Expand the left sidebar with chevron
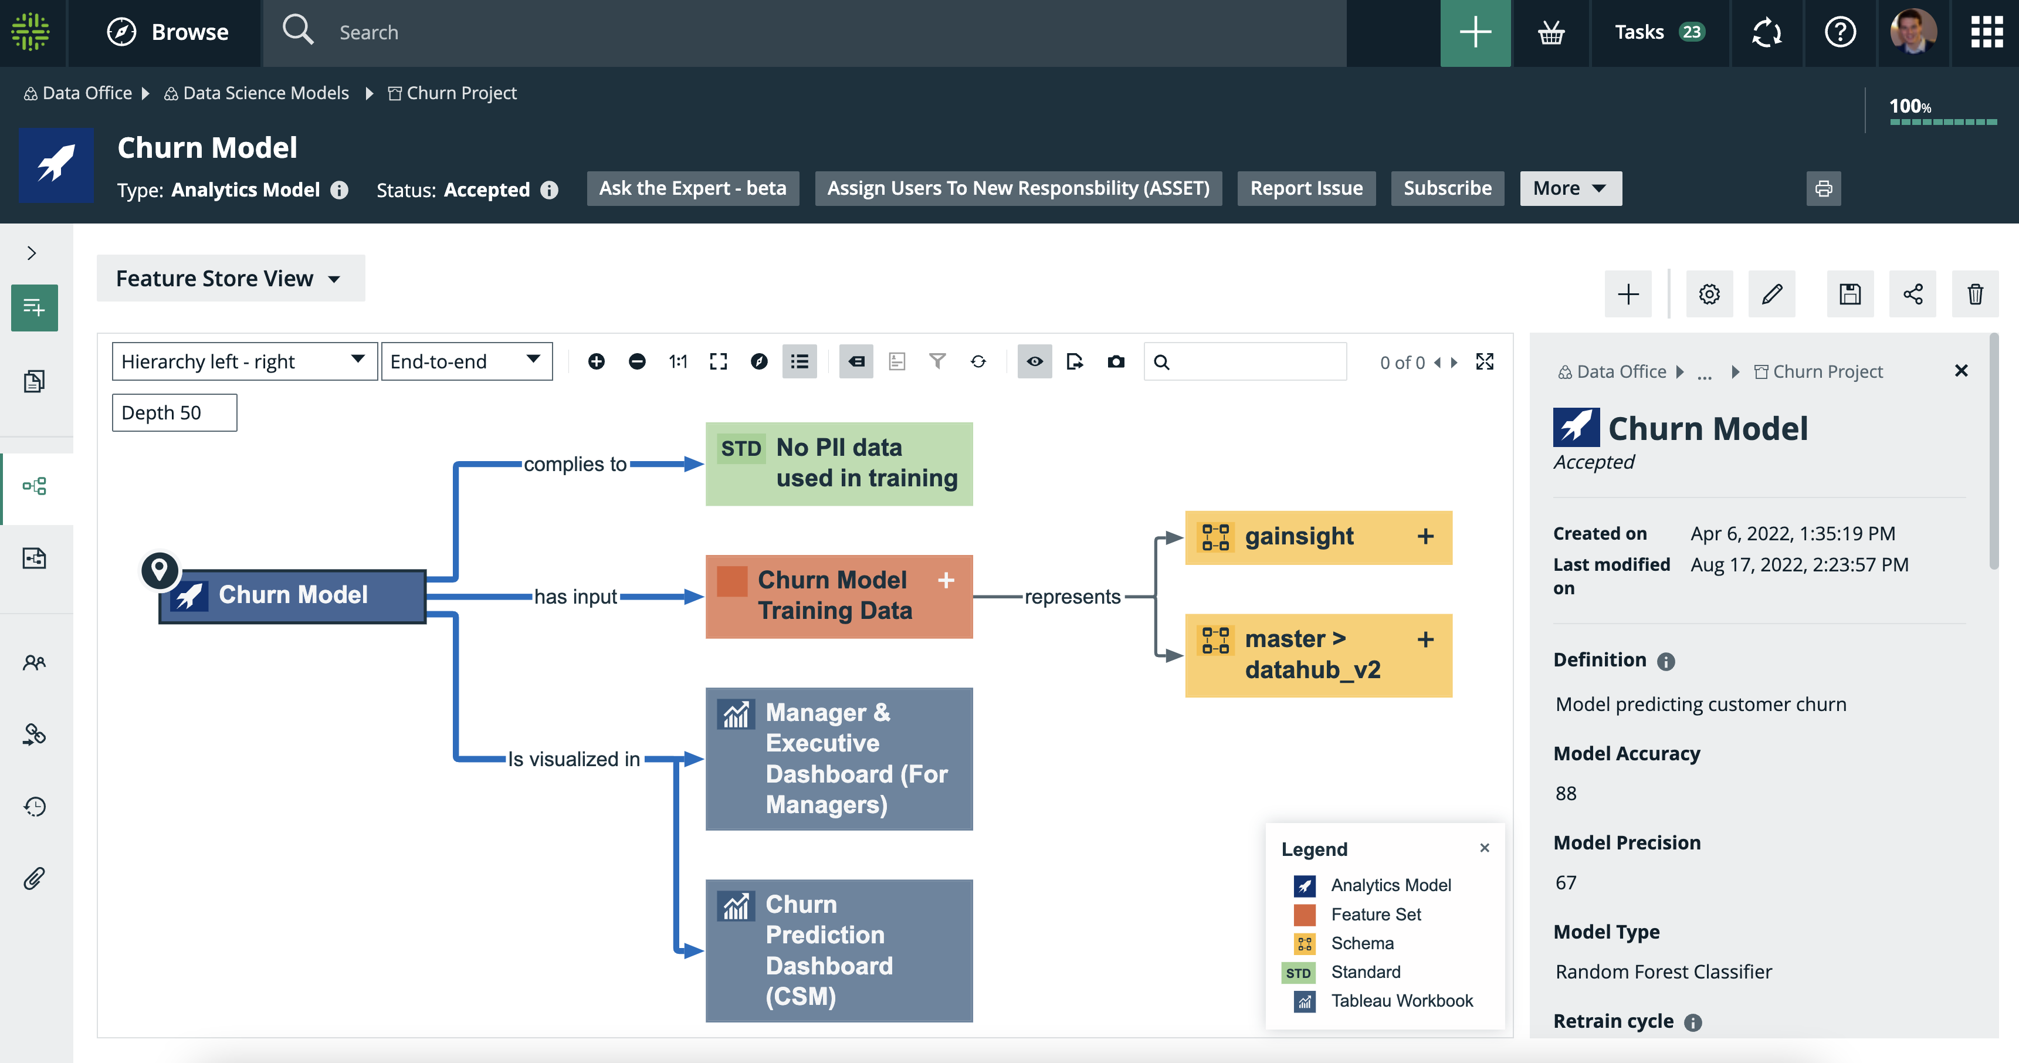This screenshot has width=2019, height=1063. click(31, 252)
